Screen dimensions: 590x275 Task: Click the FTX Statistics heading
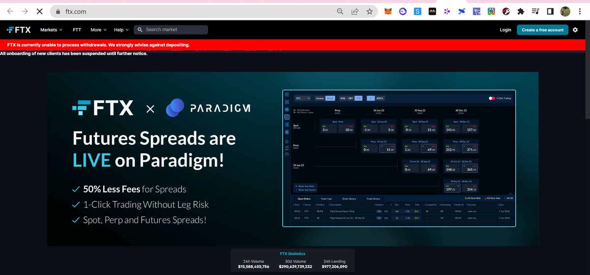point(293,254)
